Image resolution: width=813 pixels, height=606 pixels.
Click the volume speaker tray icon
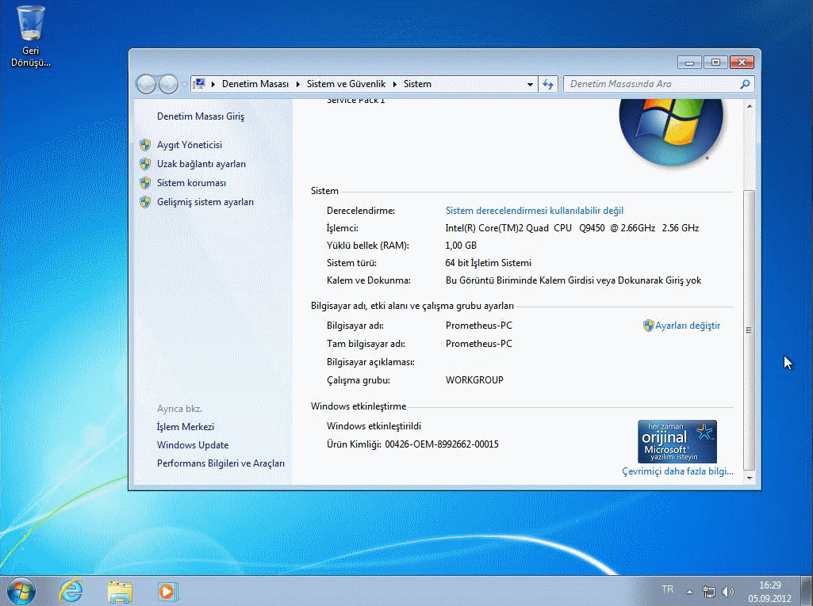(728, 592)
